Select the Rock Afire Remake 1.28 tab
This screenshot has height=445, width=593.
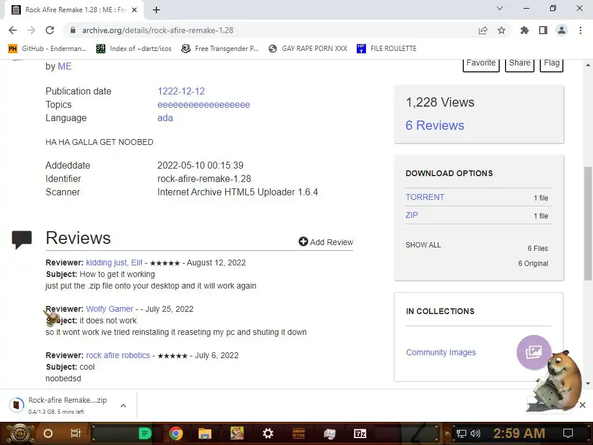pyautogui.click(x=74, y=10)
